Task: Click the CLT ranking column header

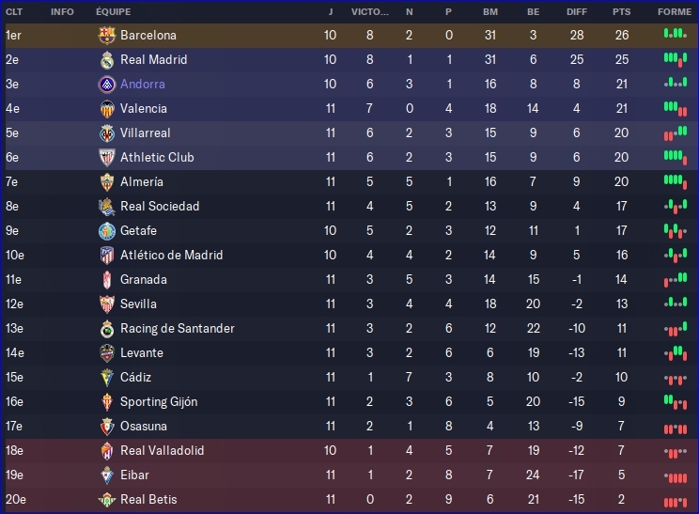Action: click(x=14, y=11)
